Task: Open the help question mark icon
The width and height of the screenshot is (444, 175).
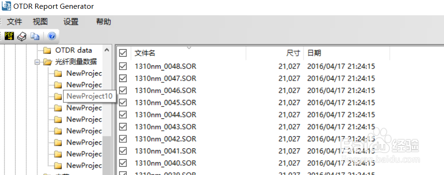Action: click(x=52, y=36)
